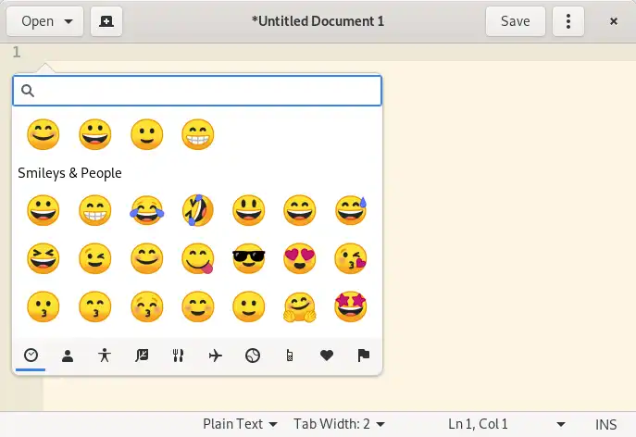Screen dimensions: 636x437
Task: Insert the squinting laughing face emoji
Action: coord(44,258)
